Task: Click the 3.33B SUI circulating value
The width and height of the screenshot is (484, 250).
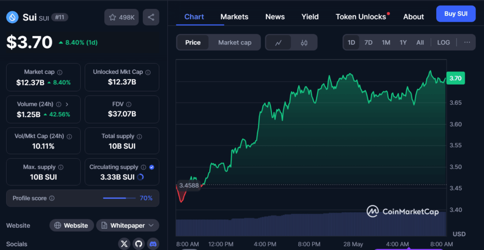Action: (117, 177)
